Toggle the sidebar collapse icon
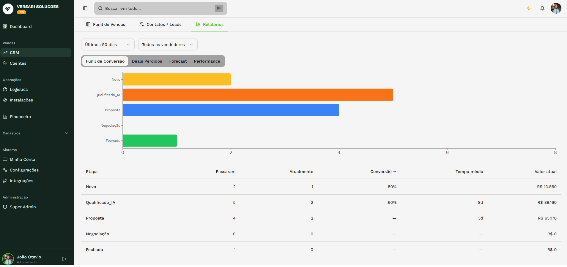 85,8
